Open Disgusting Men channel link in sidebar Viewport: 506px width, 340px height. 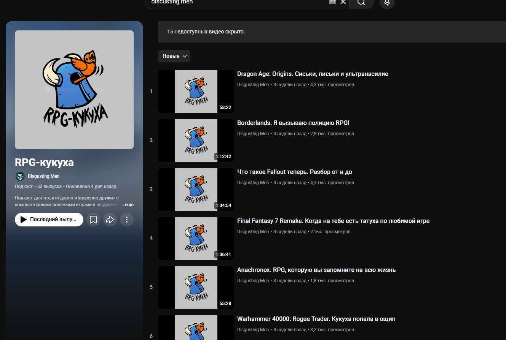click(x=43, y=176)
